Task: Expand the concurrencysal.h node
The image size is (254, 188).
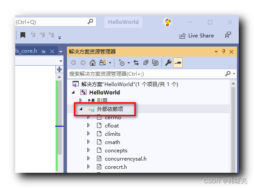Action: (x=88, y=158)
